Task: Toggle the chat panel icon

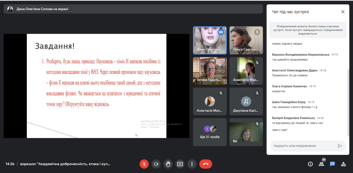Action: (x=332, y=164)
